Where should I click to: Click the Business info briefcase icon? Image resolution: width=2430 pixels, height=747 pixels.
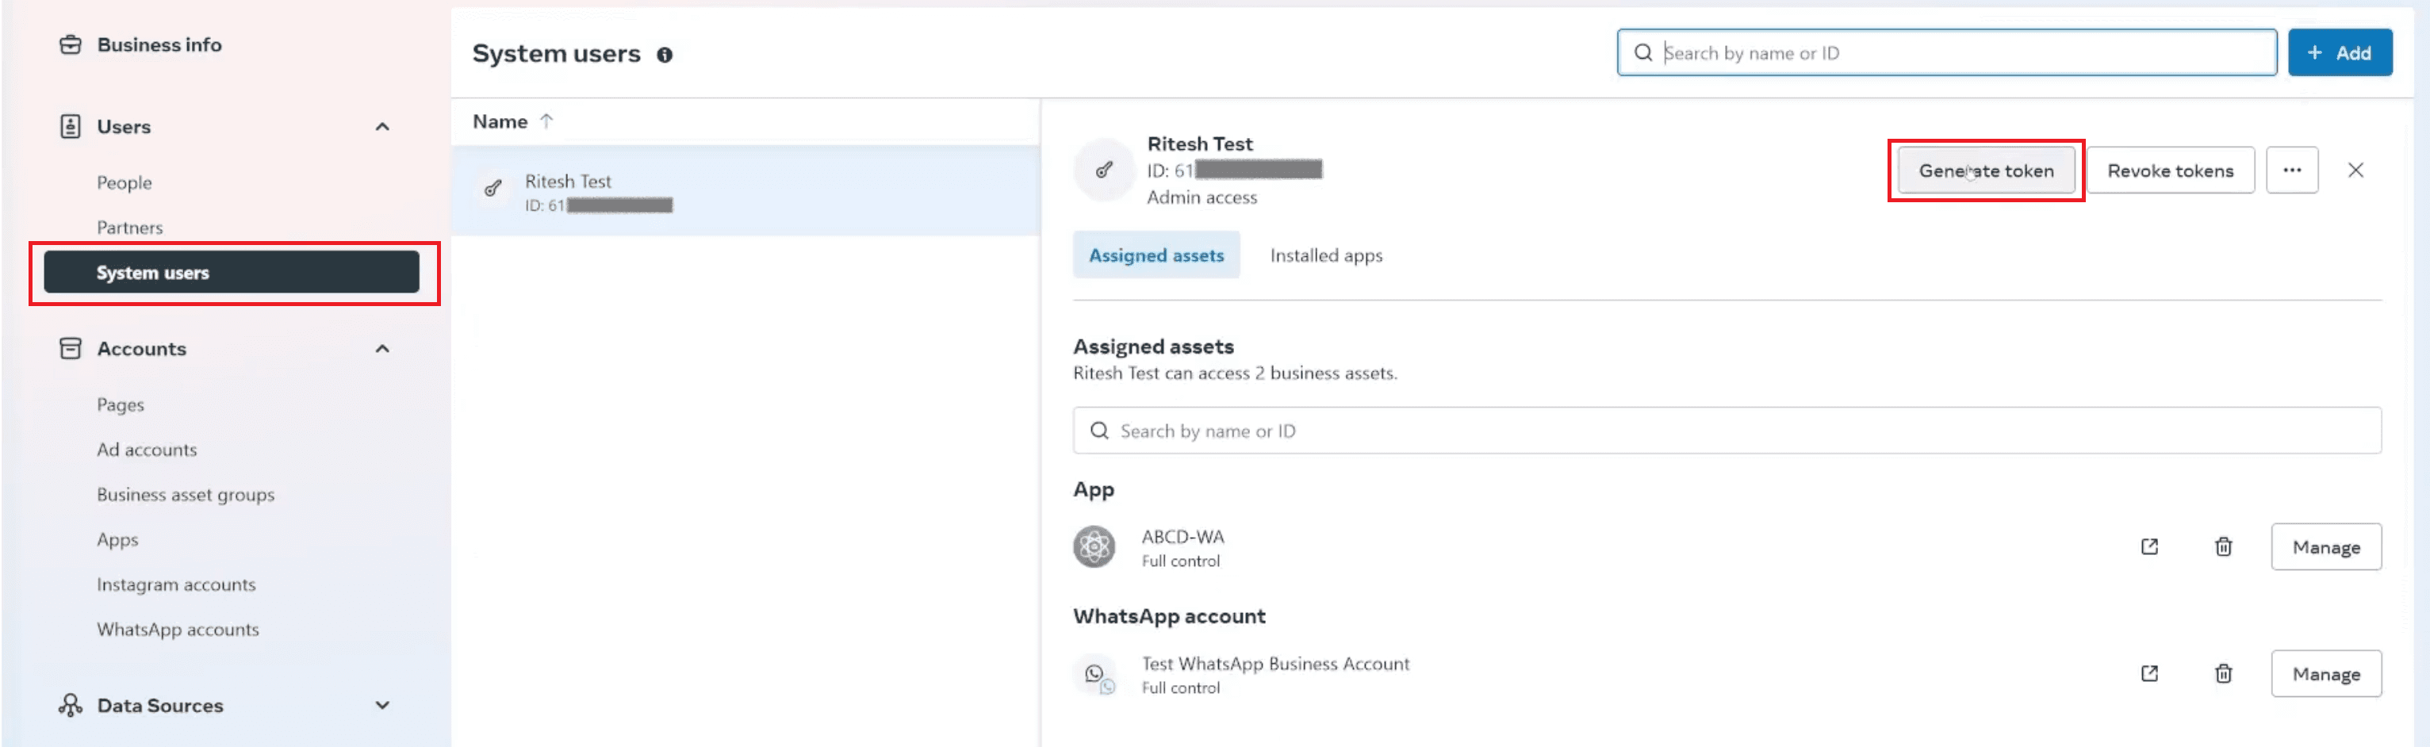coord(70,44)
